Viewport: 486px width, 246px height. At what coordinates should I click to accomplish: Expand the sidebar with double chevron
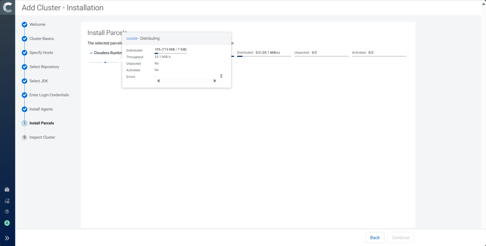7,238
